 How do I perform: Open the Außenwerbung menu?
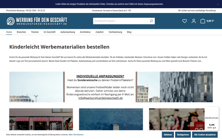[x=68, y=32]
